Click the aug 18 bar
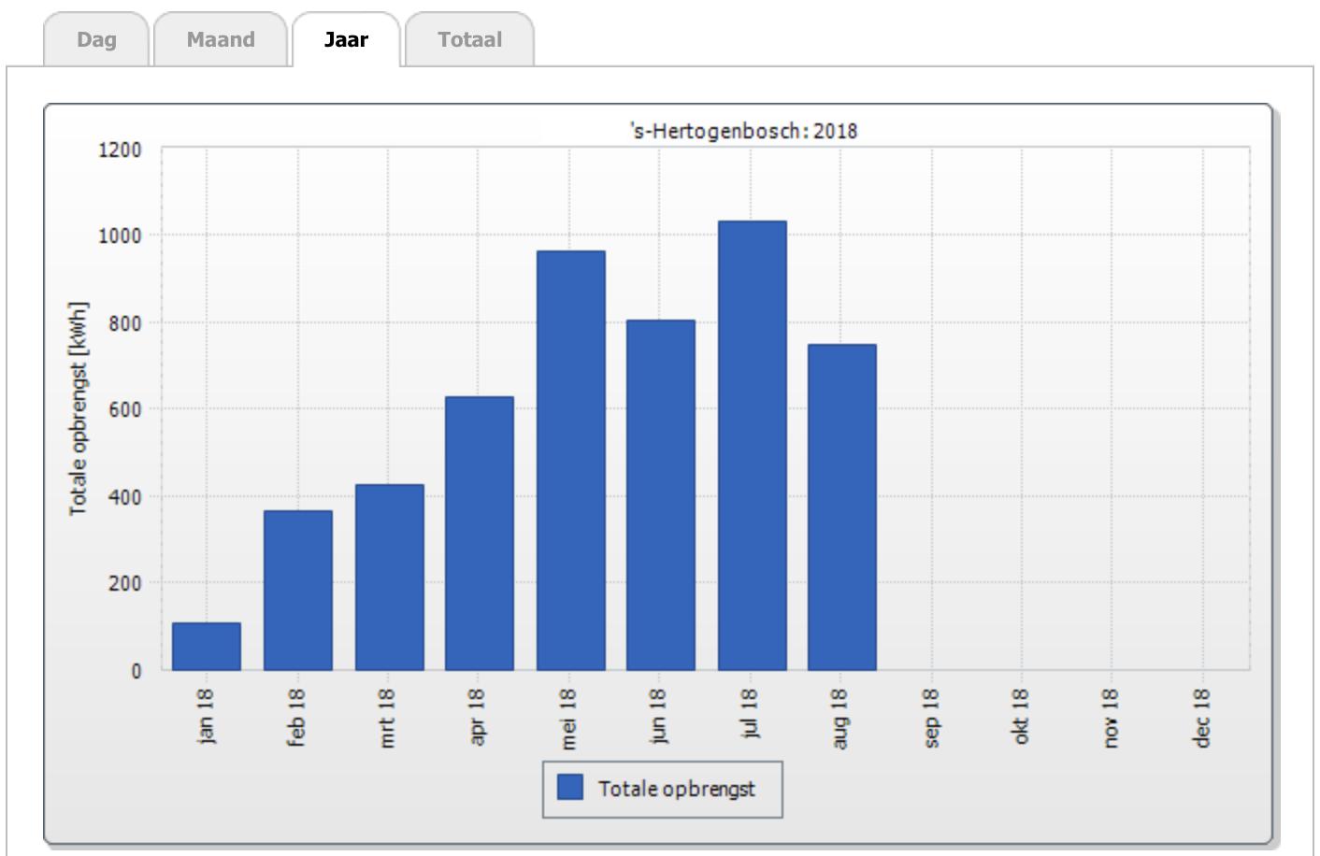This screenshot has height=856, width=1320. coord(841,509)
